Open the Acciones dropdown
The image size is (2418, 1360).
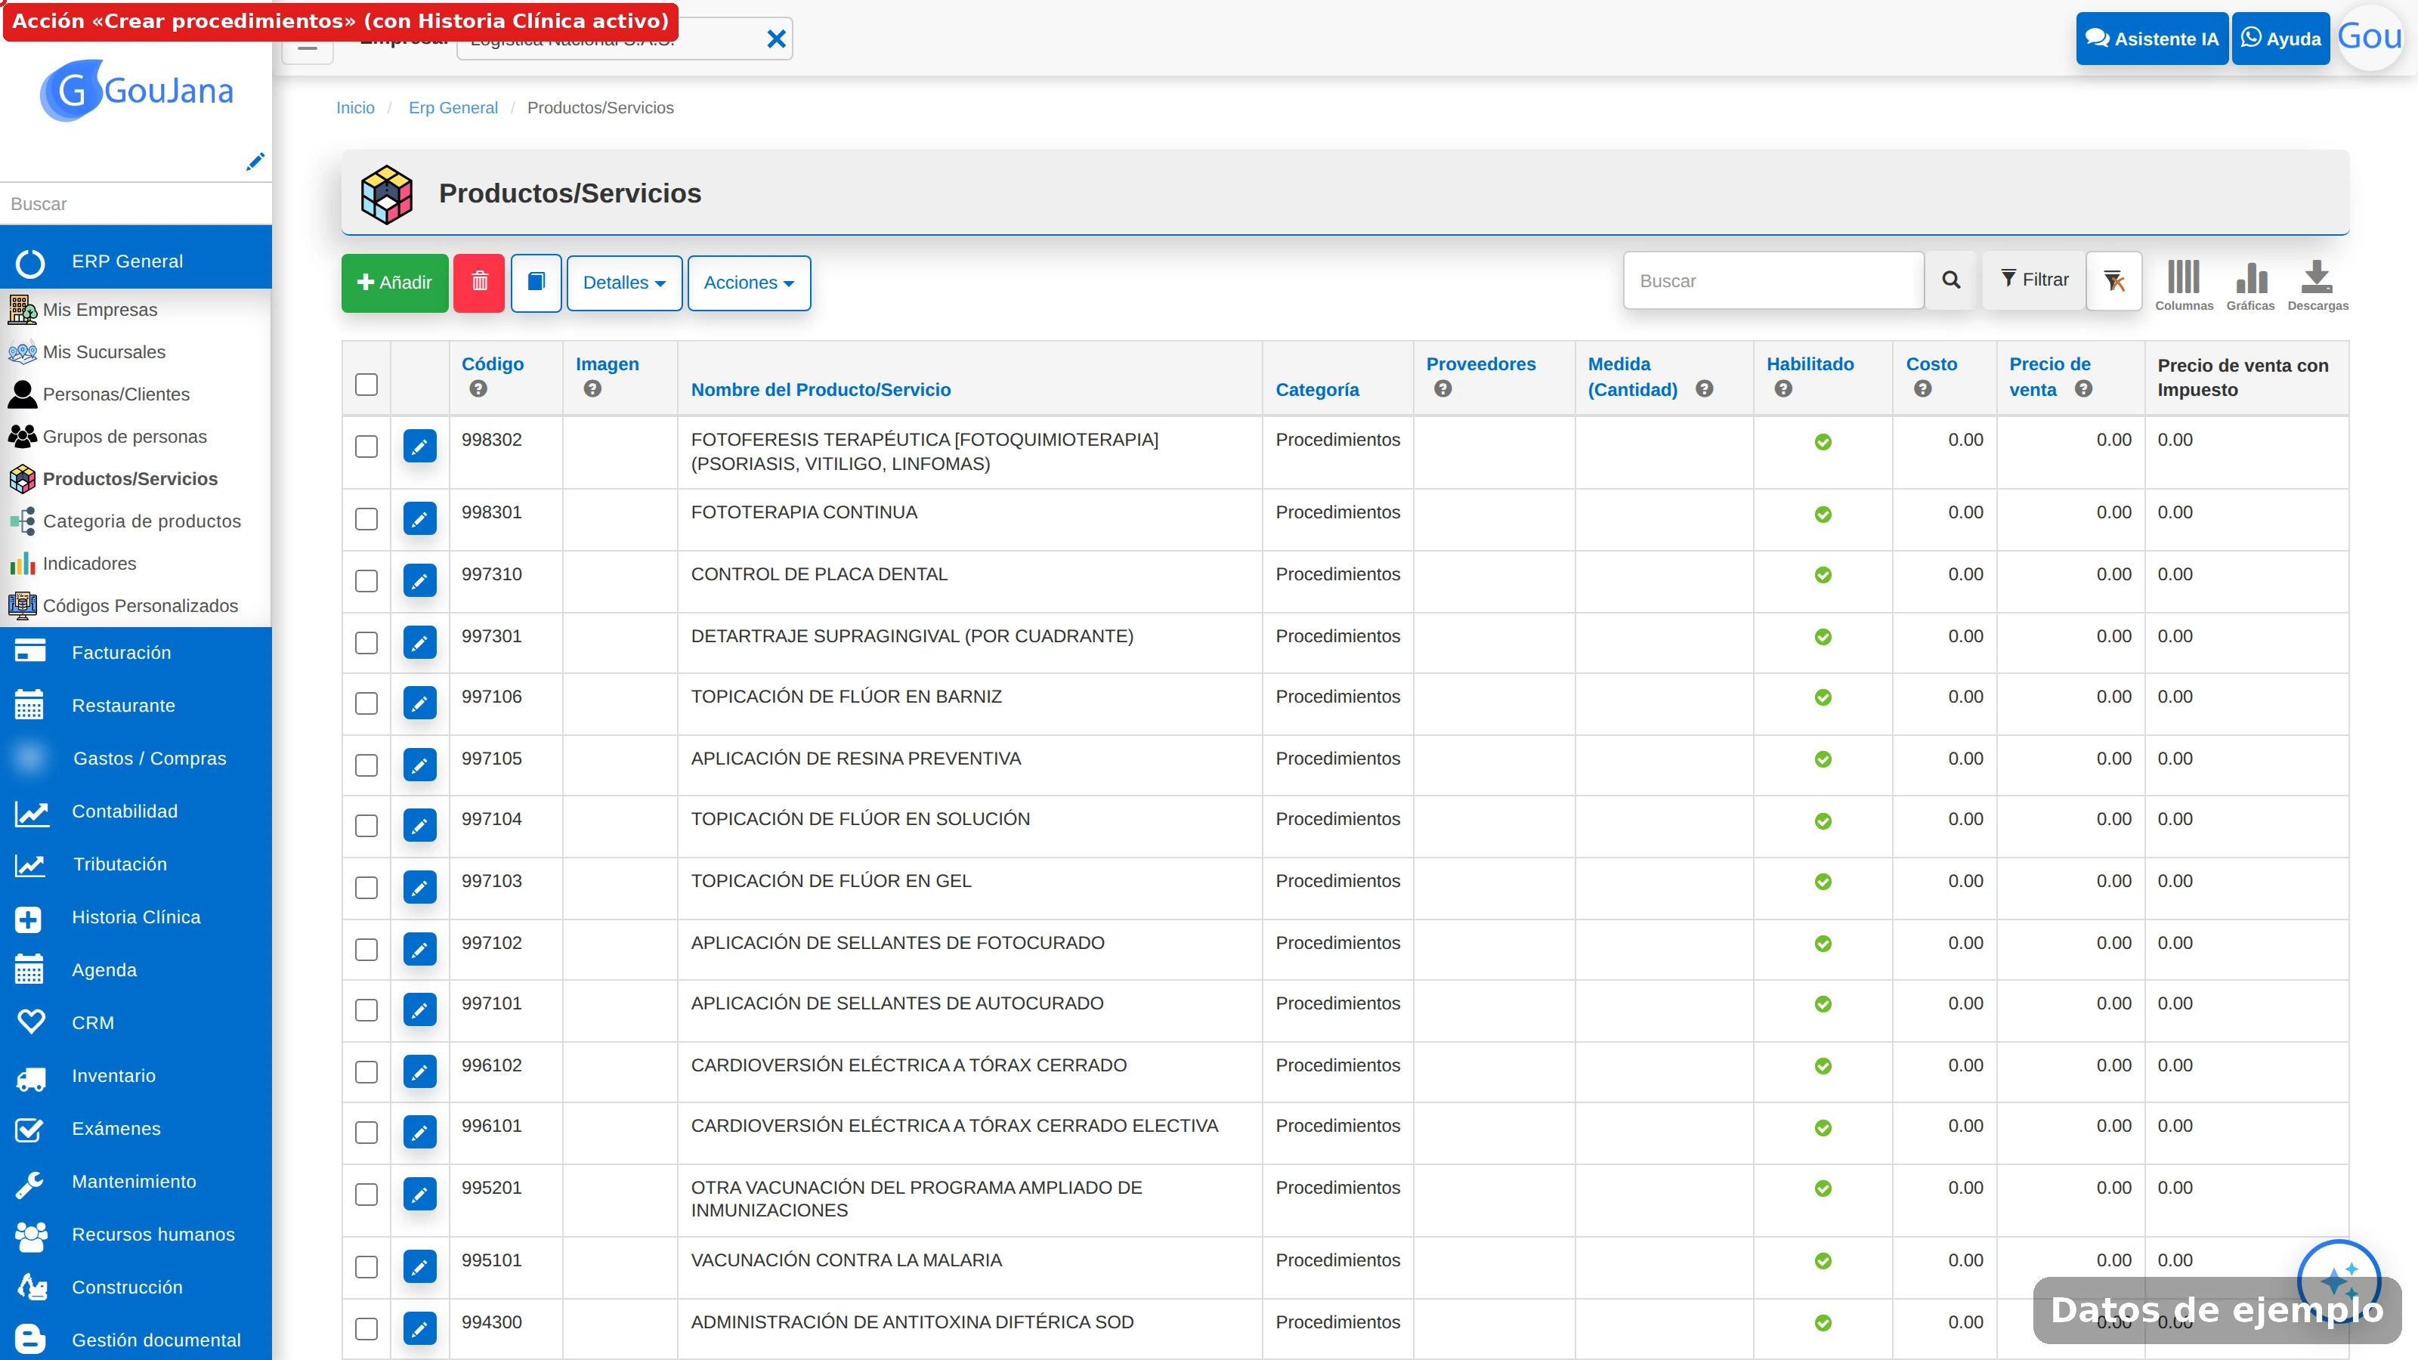click(749, 283)
